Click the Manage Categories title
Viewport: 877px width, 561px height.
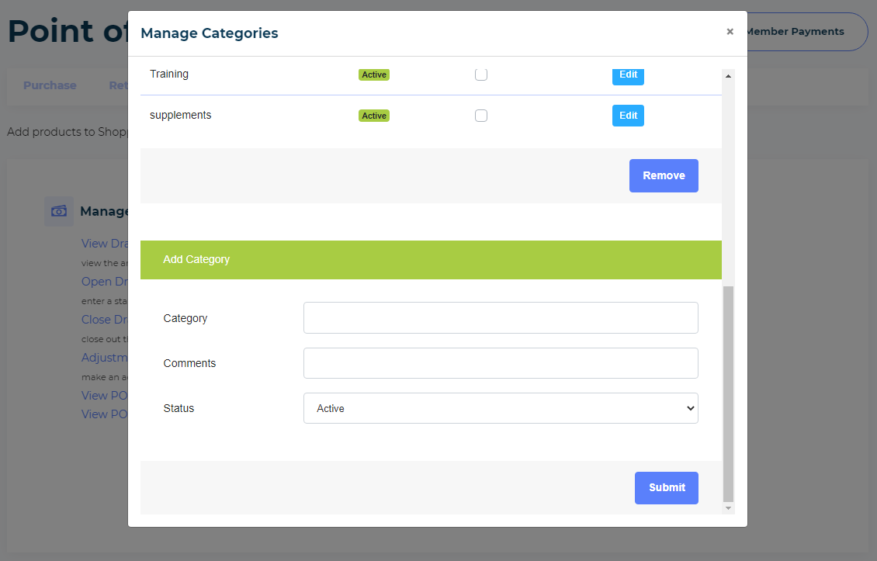point(210,33)
